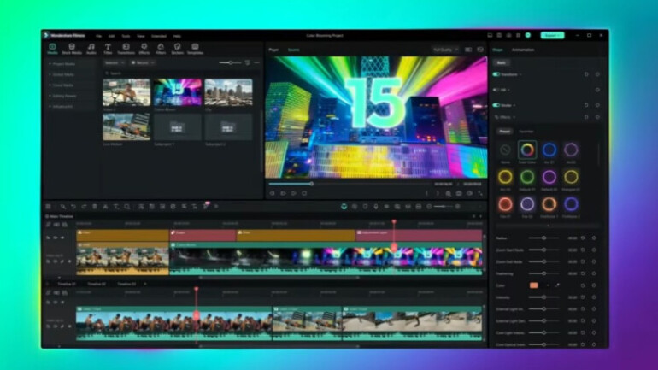Open the Audio library icon
This screenshot has height=370, width=658.
click(x=90, y=48)
